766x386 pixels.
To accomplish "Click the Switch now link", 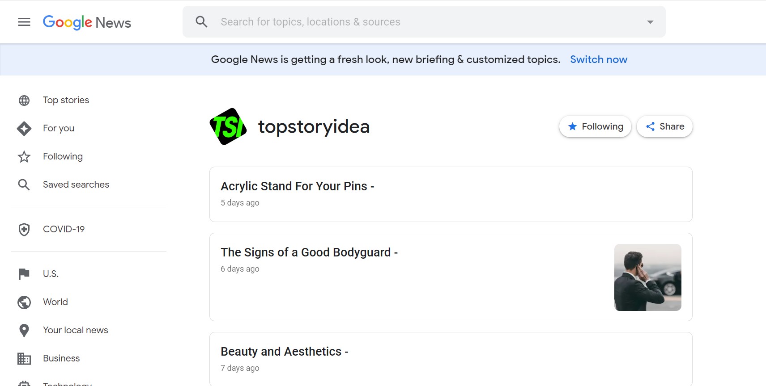I will [x=598, y=59].
